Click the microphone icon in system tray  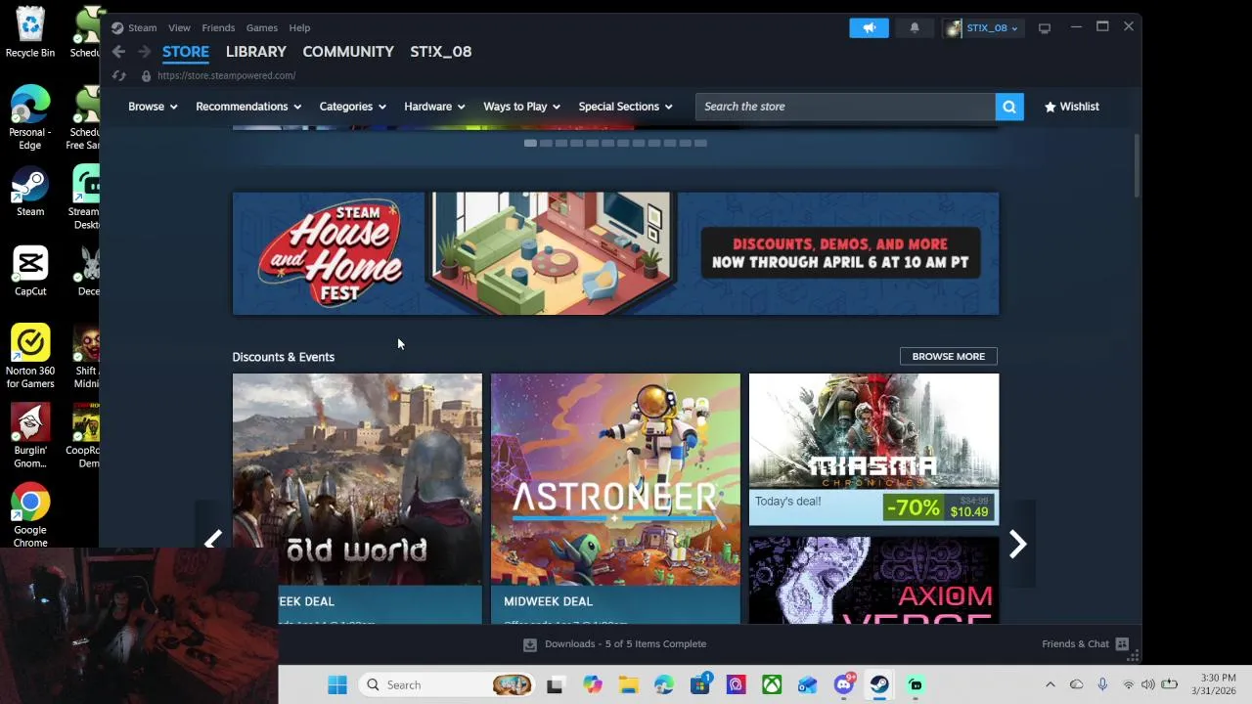(x=1102, y=685)
